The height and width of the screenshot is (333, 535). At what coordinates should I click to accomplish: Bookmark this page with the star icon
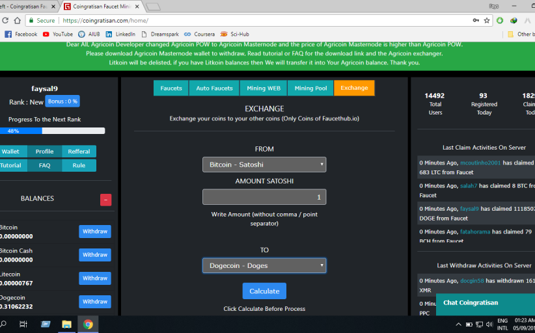point(487,20)
